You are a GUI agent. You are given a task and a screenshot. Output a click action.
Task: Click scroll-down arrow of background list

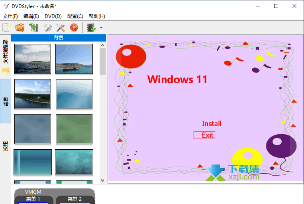tap(103, 180)
